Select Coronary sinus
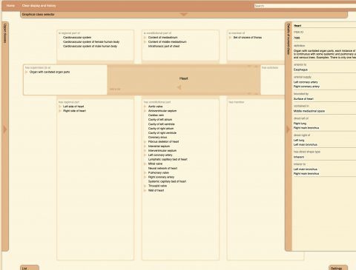 click(158, 138)
